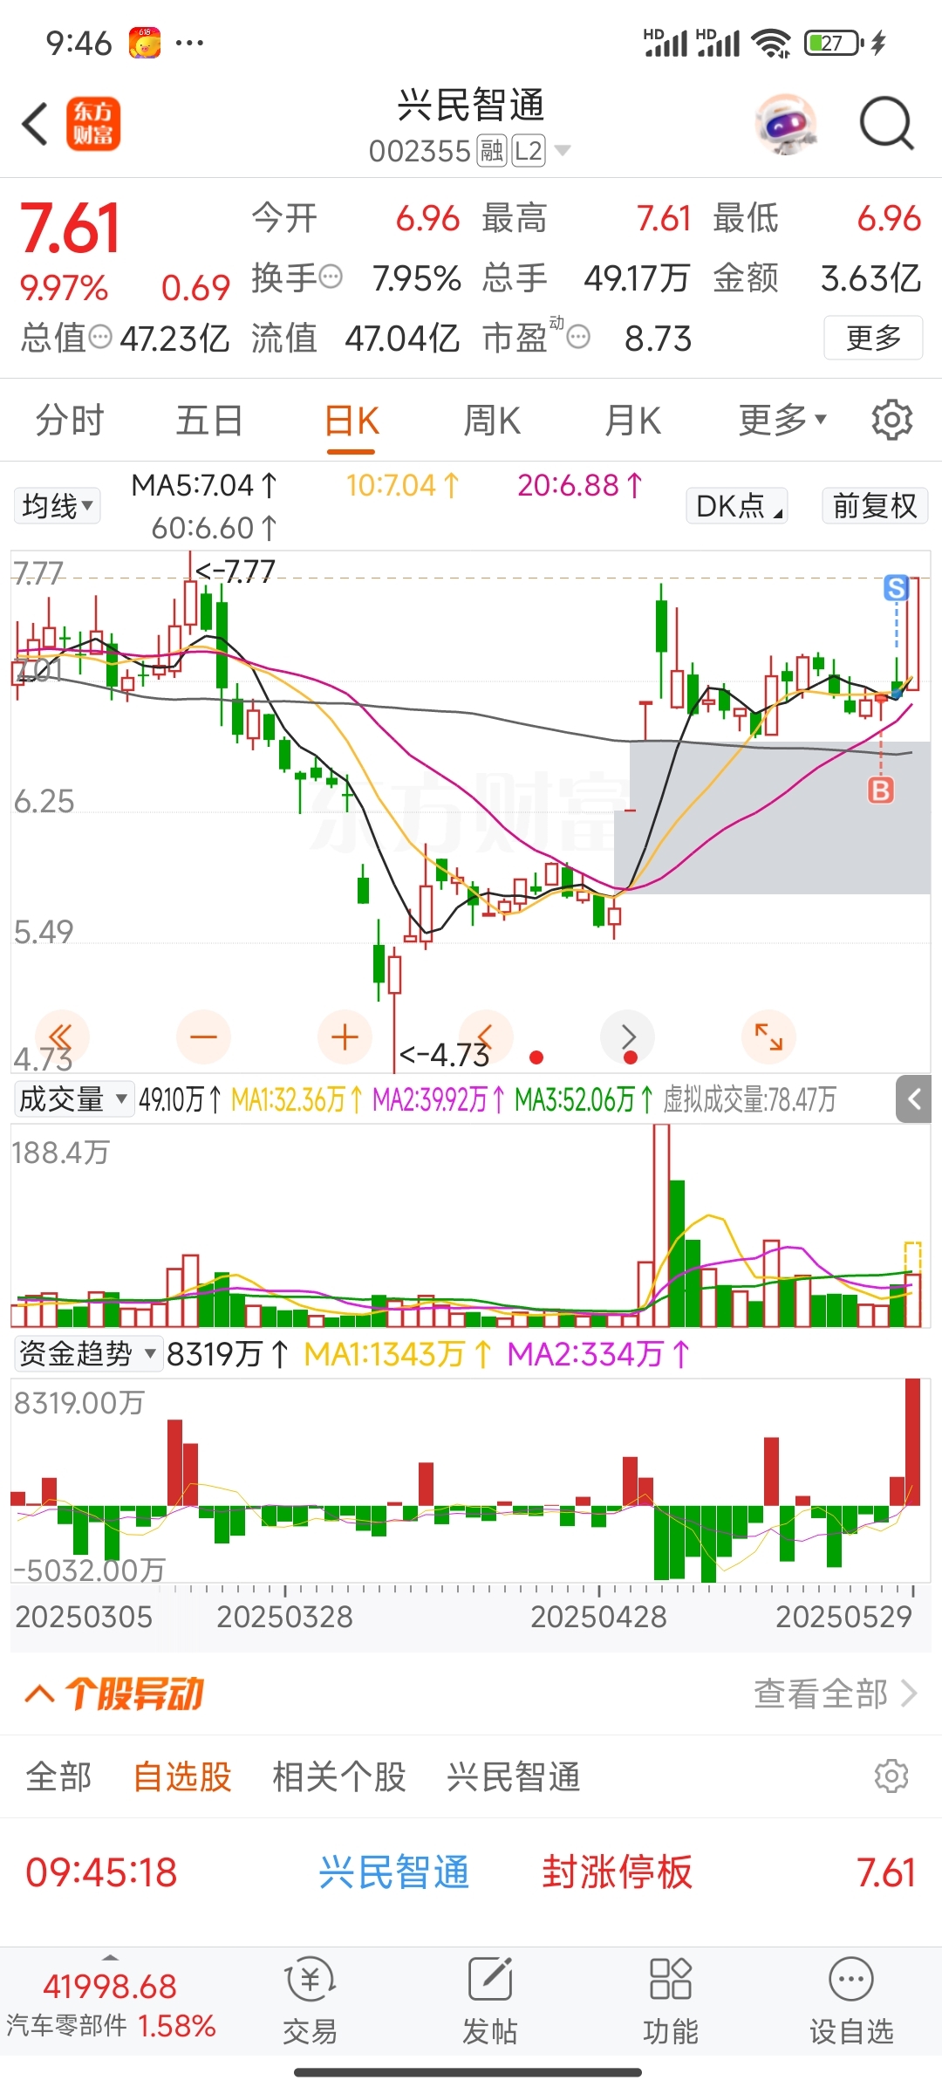The height and width of the screenshot is (2094, 942).
Task: Switch to the 分时 tab
Action: click(70, 421)
